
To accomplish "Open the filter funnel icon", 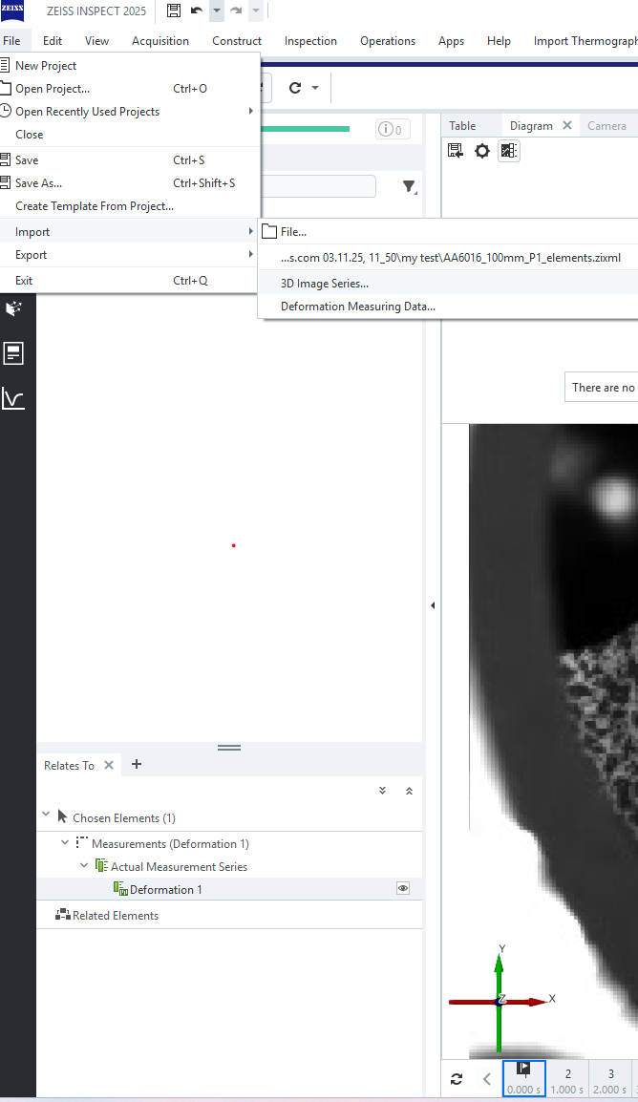I will click(409, 186).
